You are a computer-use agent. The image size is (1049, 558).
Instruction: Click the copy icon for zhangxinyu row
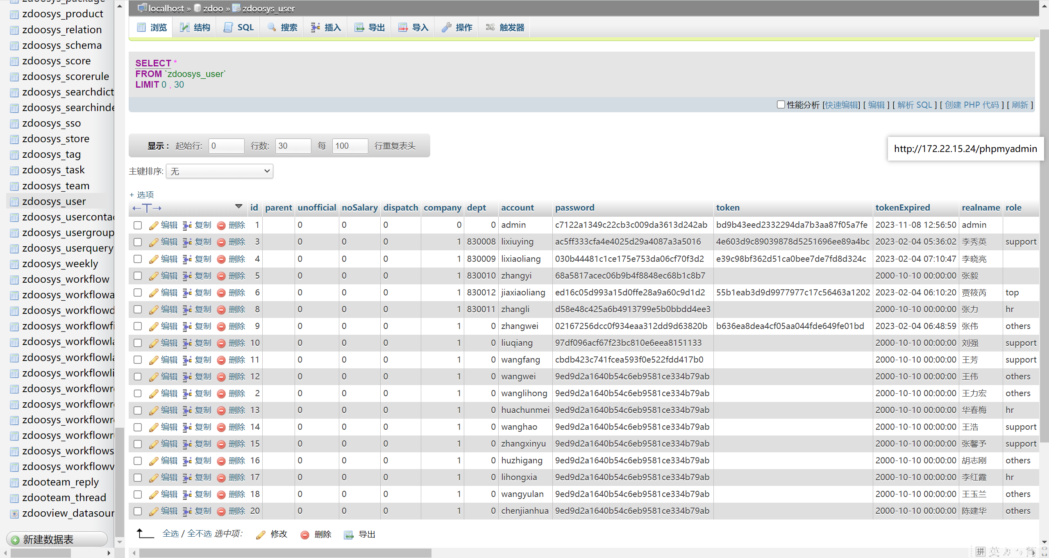(187, 444)
